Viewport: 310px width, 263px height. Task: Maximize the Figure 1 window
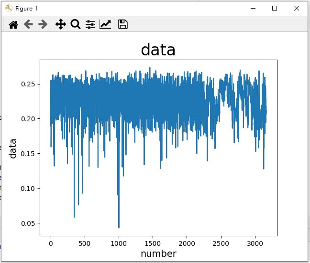click(275, 8)
